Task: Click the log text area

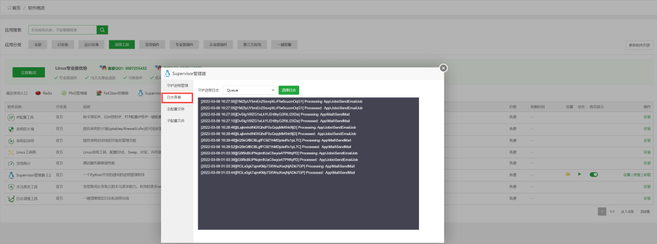Action: (308, 163)
